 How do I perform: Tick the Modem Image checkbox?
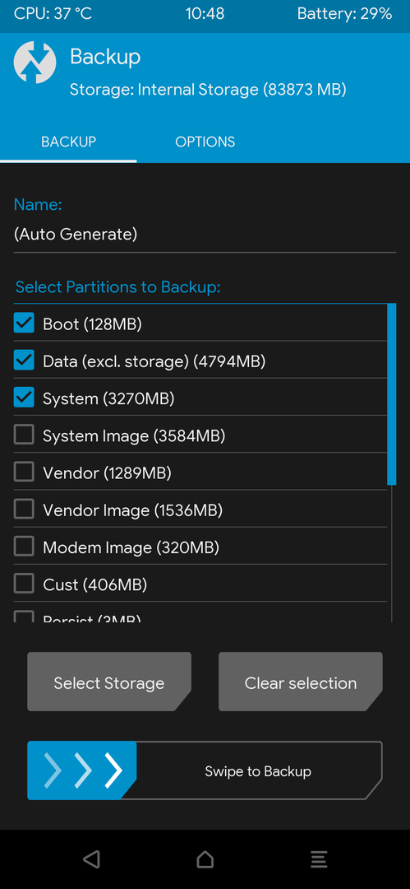[24, 547]
